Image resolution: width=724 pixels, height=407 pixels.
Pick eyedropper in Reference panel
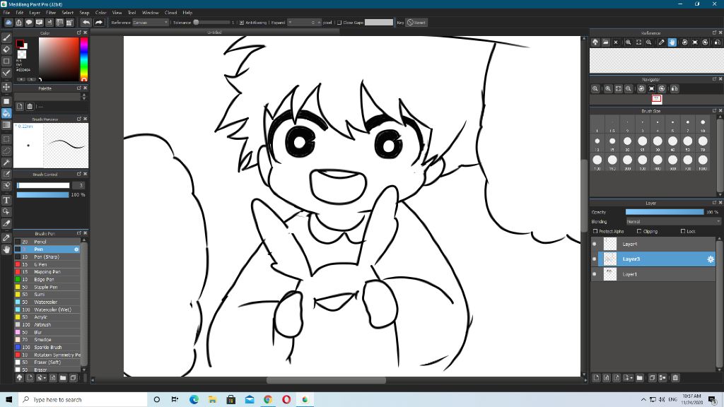click(661, 42)
